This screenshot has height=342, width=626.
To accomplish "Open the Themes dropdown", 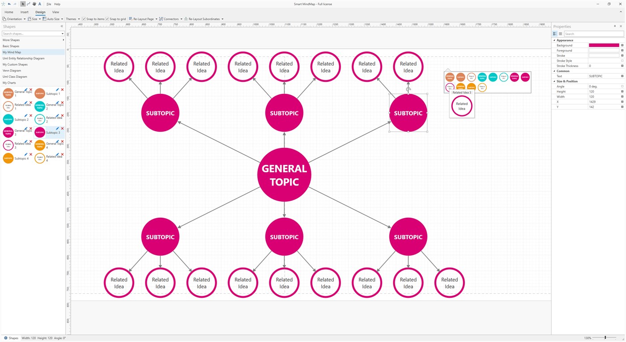I will pyautogui.click(x=78, y=19).
